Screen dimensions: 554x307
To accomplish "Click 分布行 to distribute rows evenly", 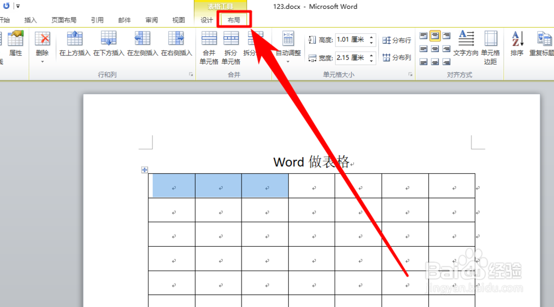I will click(397, 40).
